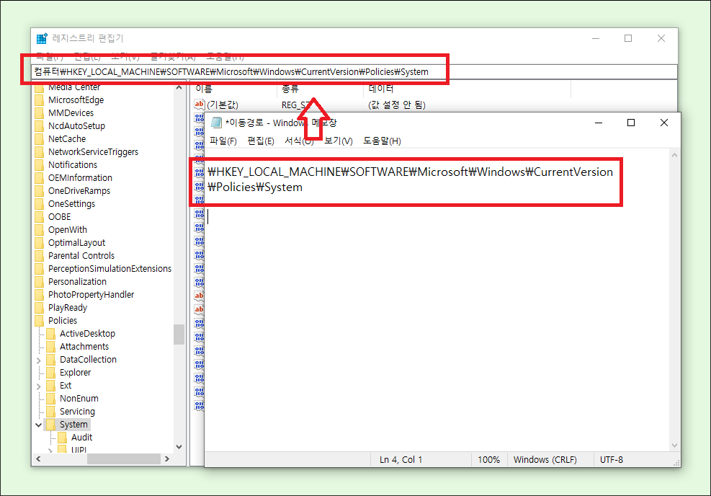Click the (값 설정 안 됨) data cell
This screenshot has width=711, height=496.
(397, 105)
